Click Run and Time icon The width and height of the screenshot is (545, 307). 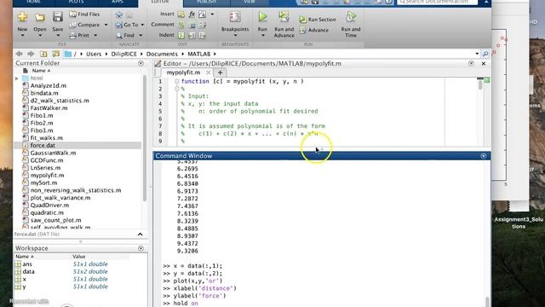pos(350,17)
